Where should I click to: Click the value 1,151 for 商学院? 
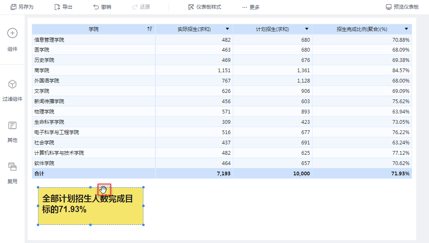click(224, 71)
